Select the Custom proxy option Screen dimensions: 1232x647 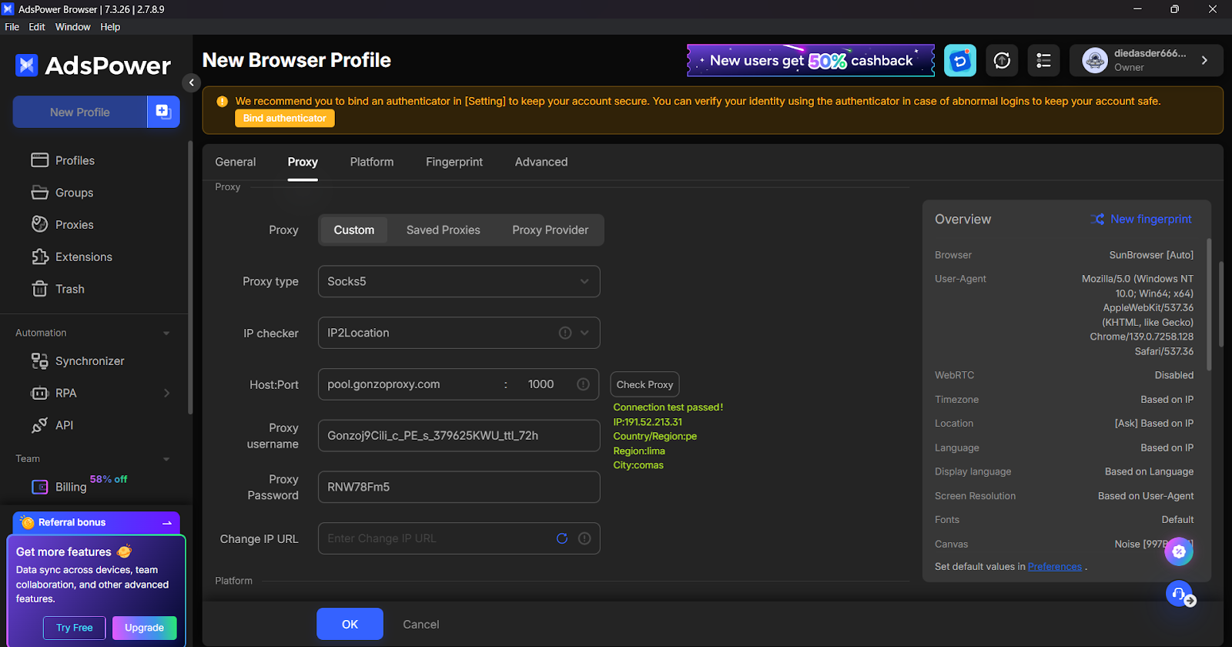[354, 230]
